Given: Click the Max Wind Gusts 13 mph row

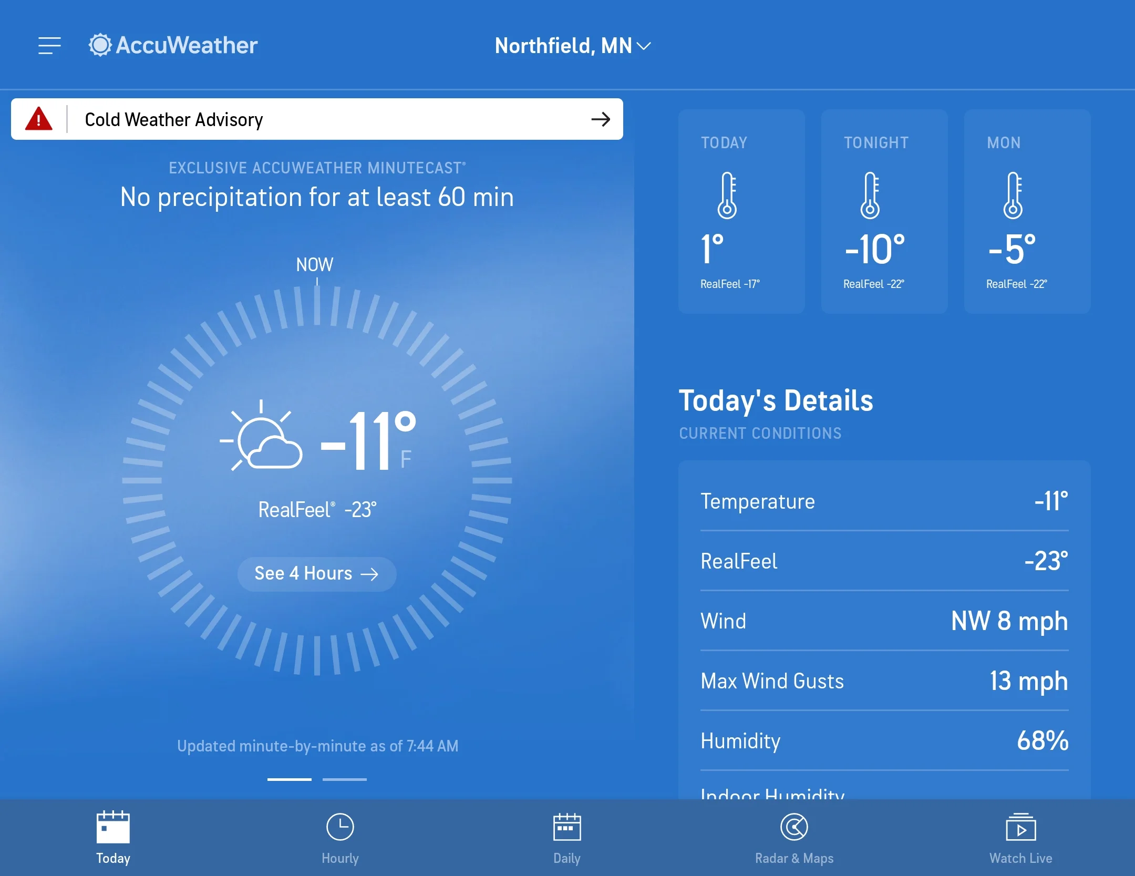Looking at the screenshot, I should (884, 681).
